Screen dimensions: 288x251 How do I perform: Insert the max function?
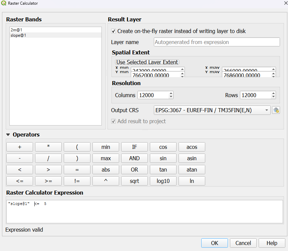tap(106, 158)
